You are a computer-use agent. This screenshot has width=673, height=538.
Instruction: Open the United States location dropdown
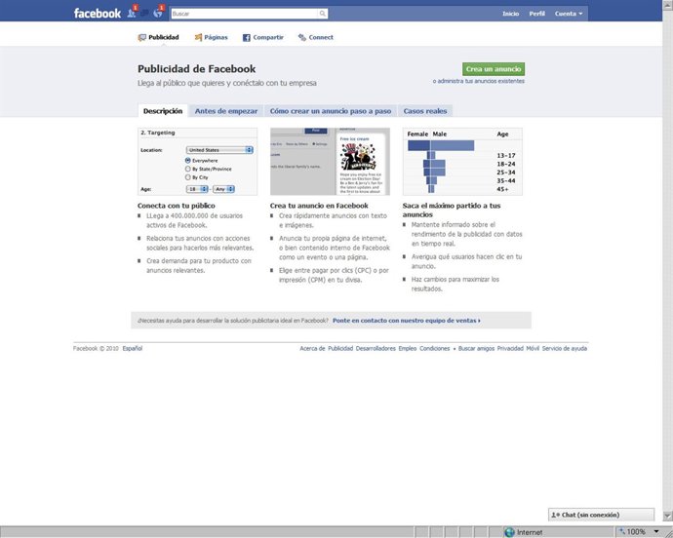[x=219, y=150]
